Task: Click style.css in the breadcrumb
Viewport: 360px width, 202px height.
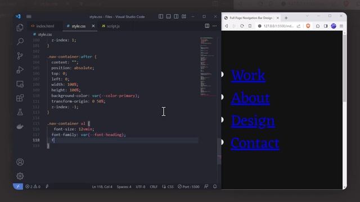Action: (45, 34)
